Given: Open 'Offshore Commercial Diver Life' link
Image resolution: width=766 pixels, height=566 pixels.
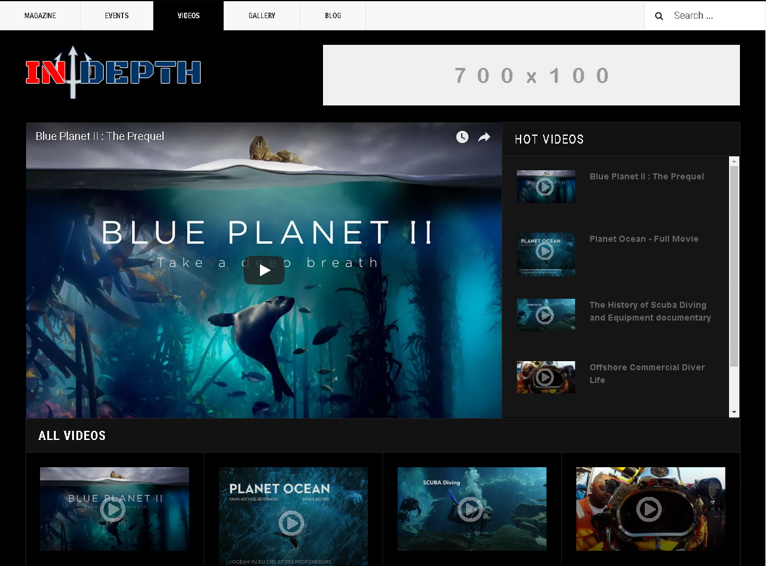Looking at the screenshot, I should (x=647, y=374).
